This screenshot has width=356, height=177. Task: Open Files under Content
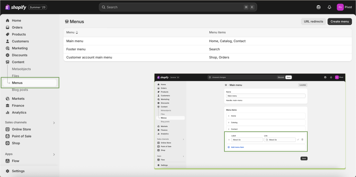[x=15, y=76]
